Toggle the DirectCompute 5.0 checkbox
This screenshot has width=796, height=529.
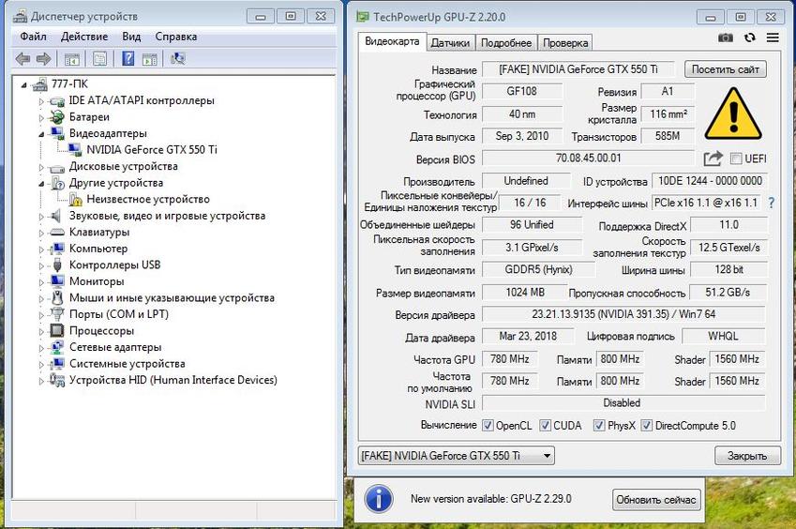tap(646, 426)
